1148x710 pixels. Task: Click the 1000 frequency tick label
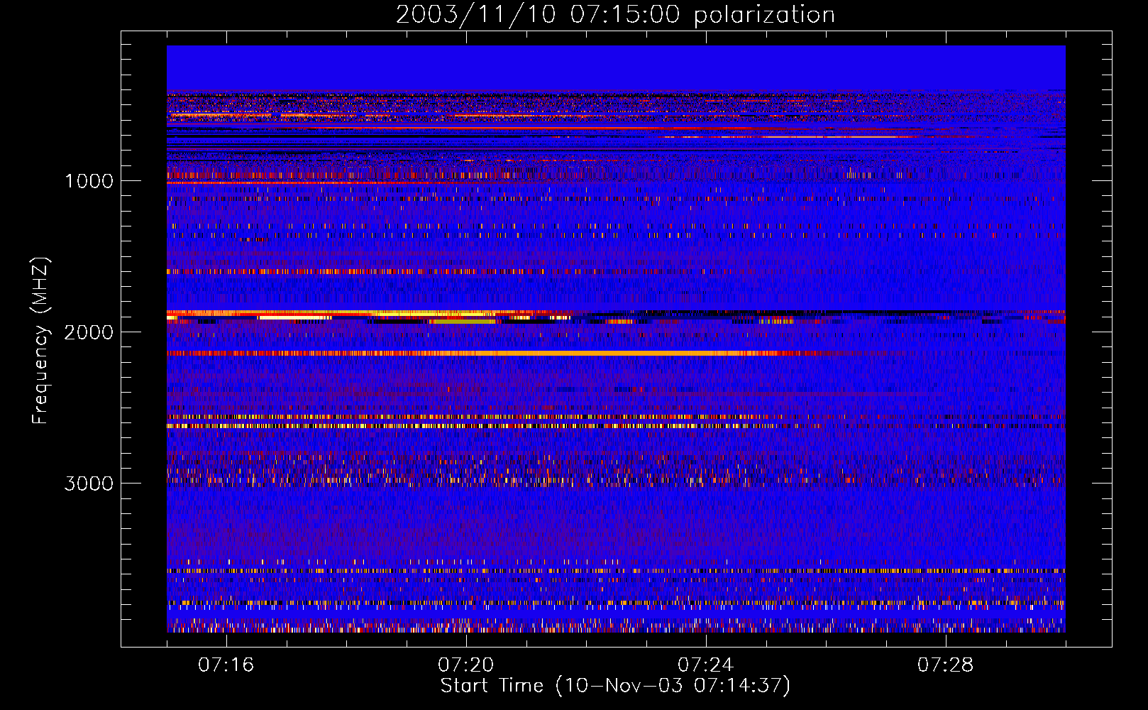(x=89, y=181)
